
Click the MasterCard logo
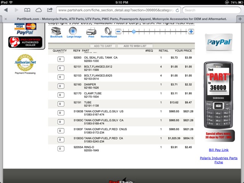point(31,26)
